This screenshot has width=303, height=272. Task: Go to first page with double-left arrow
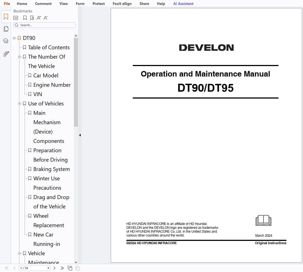point(7,268)
